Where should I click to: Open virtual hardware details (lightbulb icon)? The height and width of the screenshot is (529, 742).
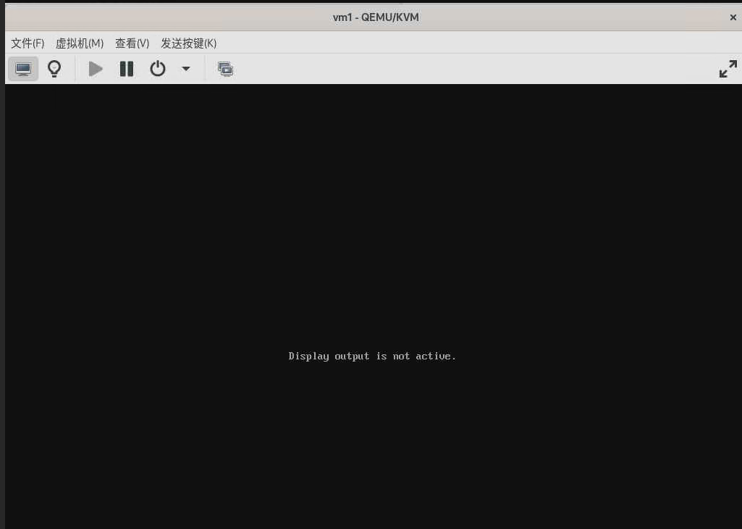54,69
